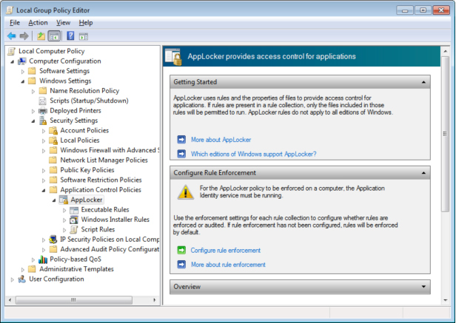Click the Forward arrow toolbar icon

(x=24, y=36)
